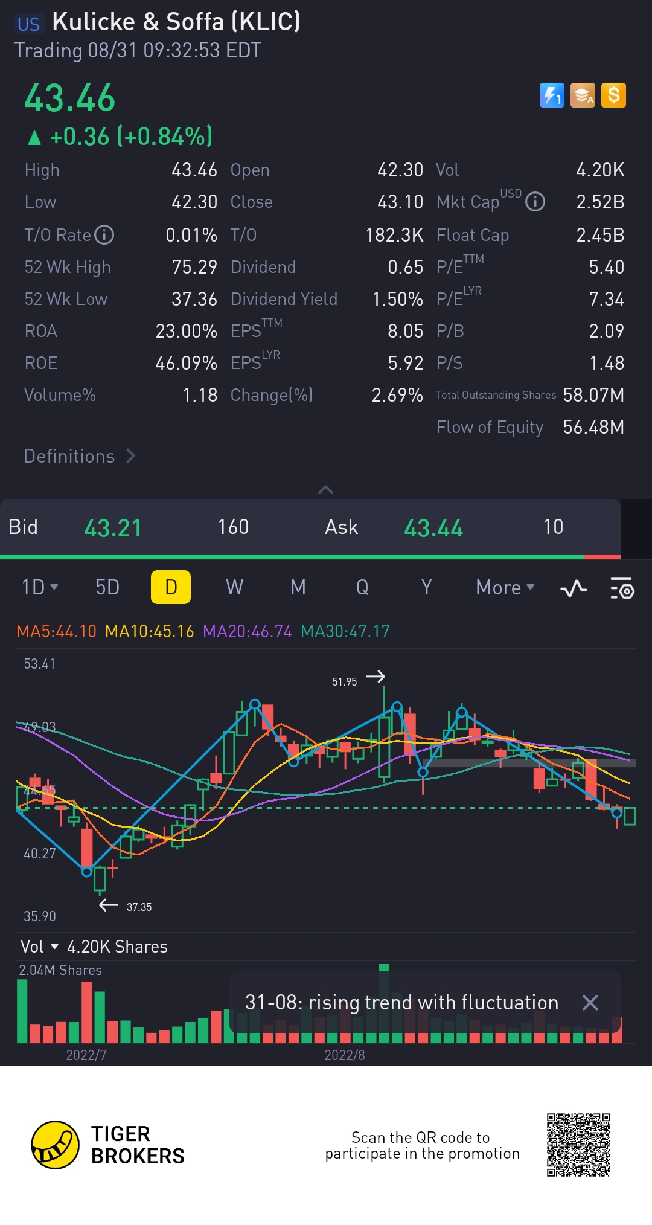The image size is (652, 1225).
Task: Tap the ask size 10
Action: pyautogui.click(x=553, y=527)
